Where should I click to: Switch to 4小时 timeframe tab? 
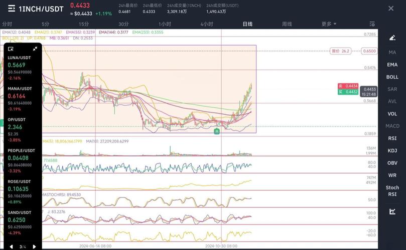207,24
